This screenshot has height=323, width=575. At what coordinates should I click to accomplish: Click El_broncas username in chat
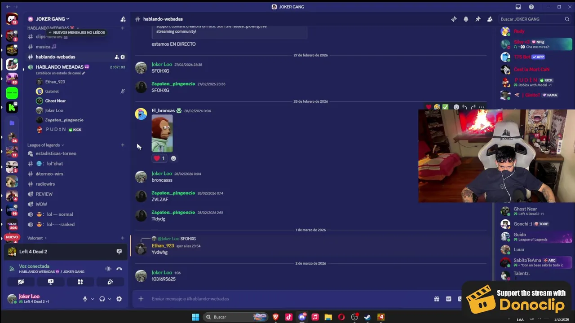point(163,111)
